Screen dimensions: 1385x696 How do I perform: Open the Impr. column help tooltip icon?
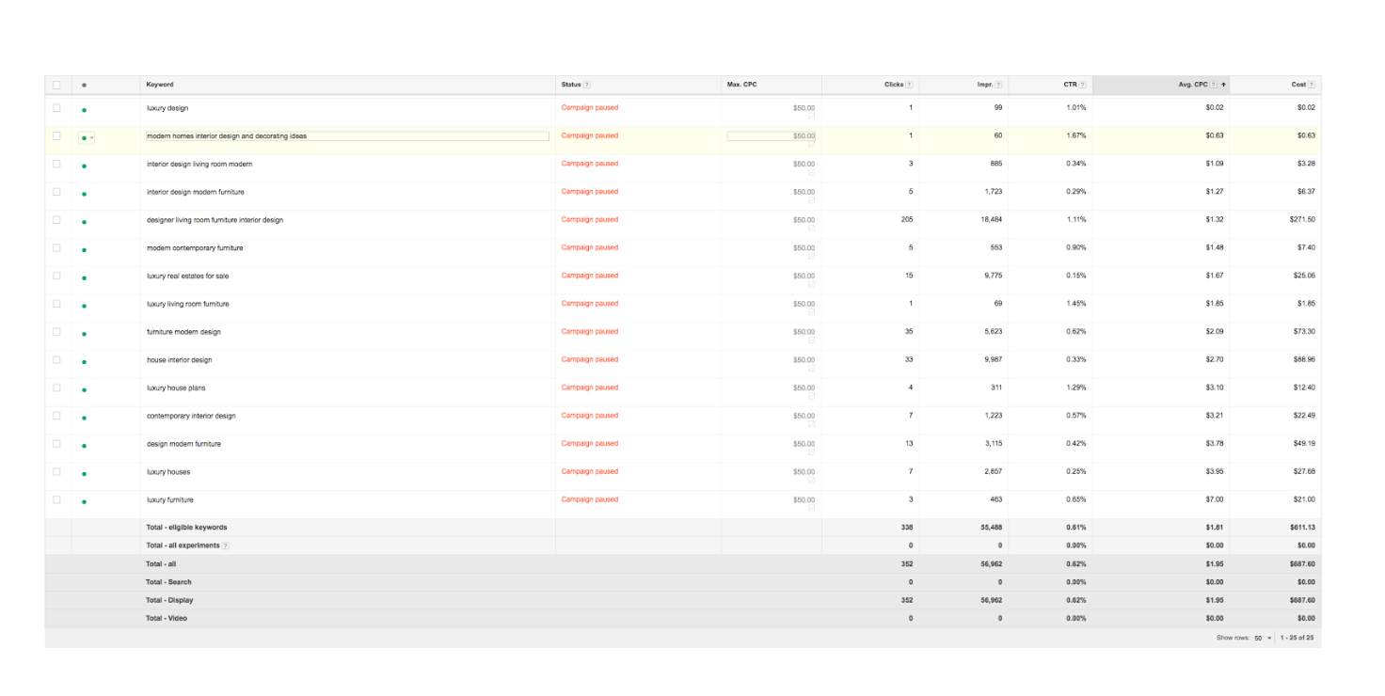tap(998, 85)
